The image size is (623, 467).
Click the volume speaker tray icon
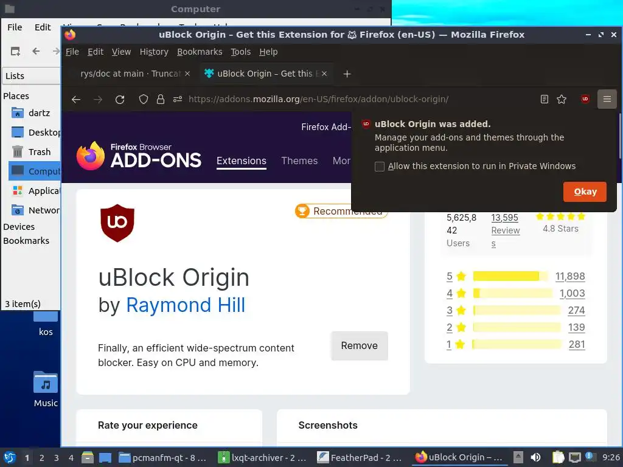(x=535, y=457)
